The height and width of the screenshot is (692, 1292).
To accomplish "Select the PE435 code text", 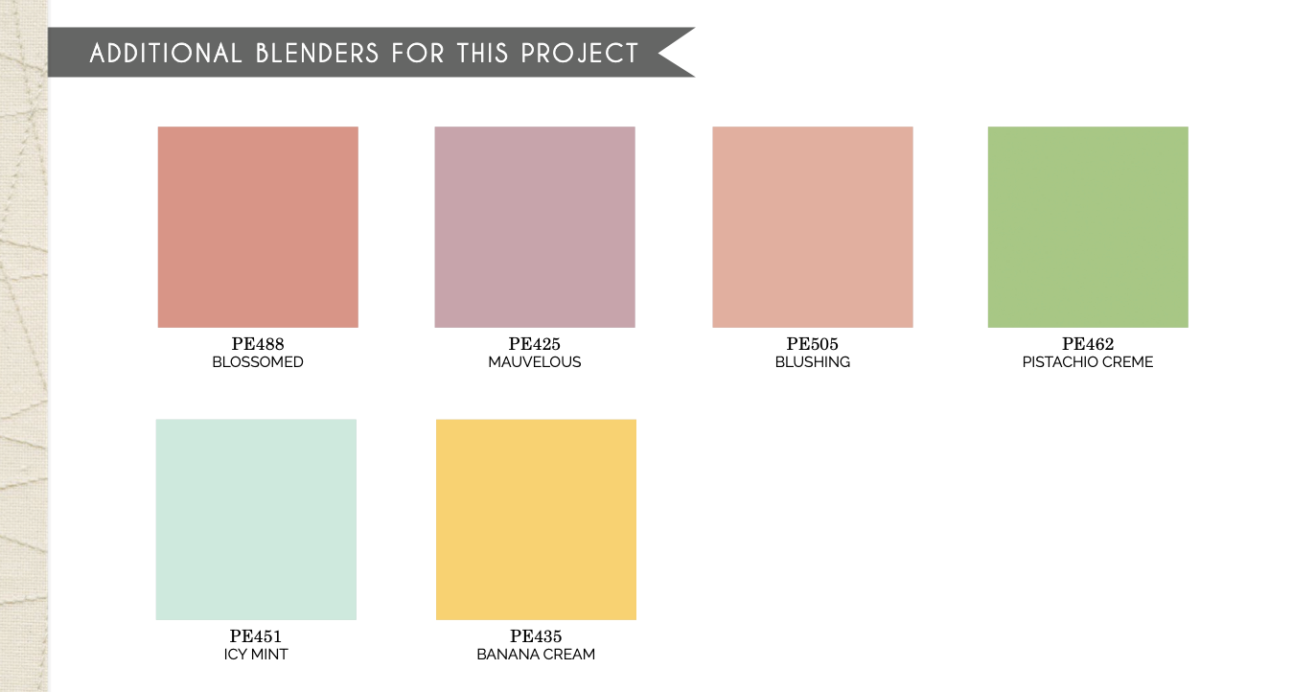I will tap(536, 636).
